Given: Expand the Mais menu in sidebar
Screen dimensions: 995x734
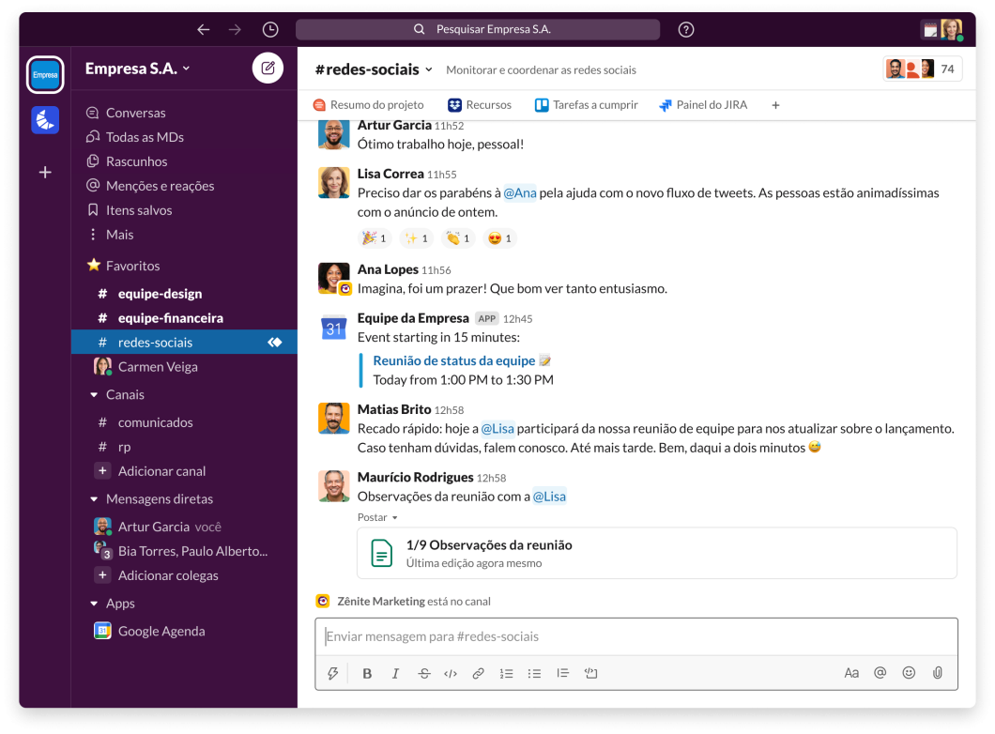Looking at the screenshot, I should point(110,235).
